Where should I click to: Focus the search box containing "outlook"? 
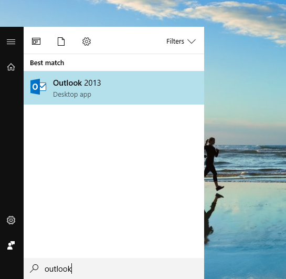click(114, 268)
